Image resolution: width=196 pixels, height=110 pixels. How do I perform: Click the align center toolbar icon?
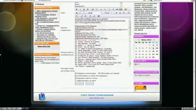120,13
